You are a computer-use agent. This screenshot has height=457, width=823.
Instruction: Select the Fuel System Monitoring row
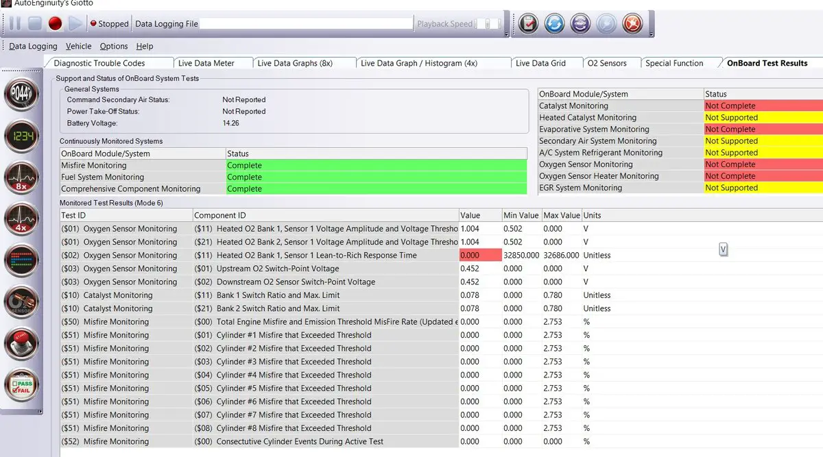(294, 177)
